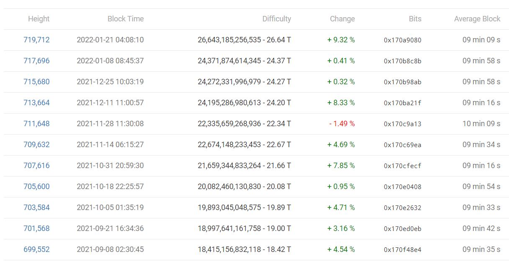Open block 713,664 details
The width and height of the screenshot is (509, 262).
point(36,103)
